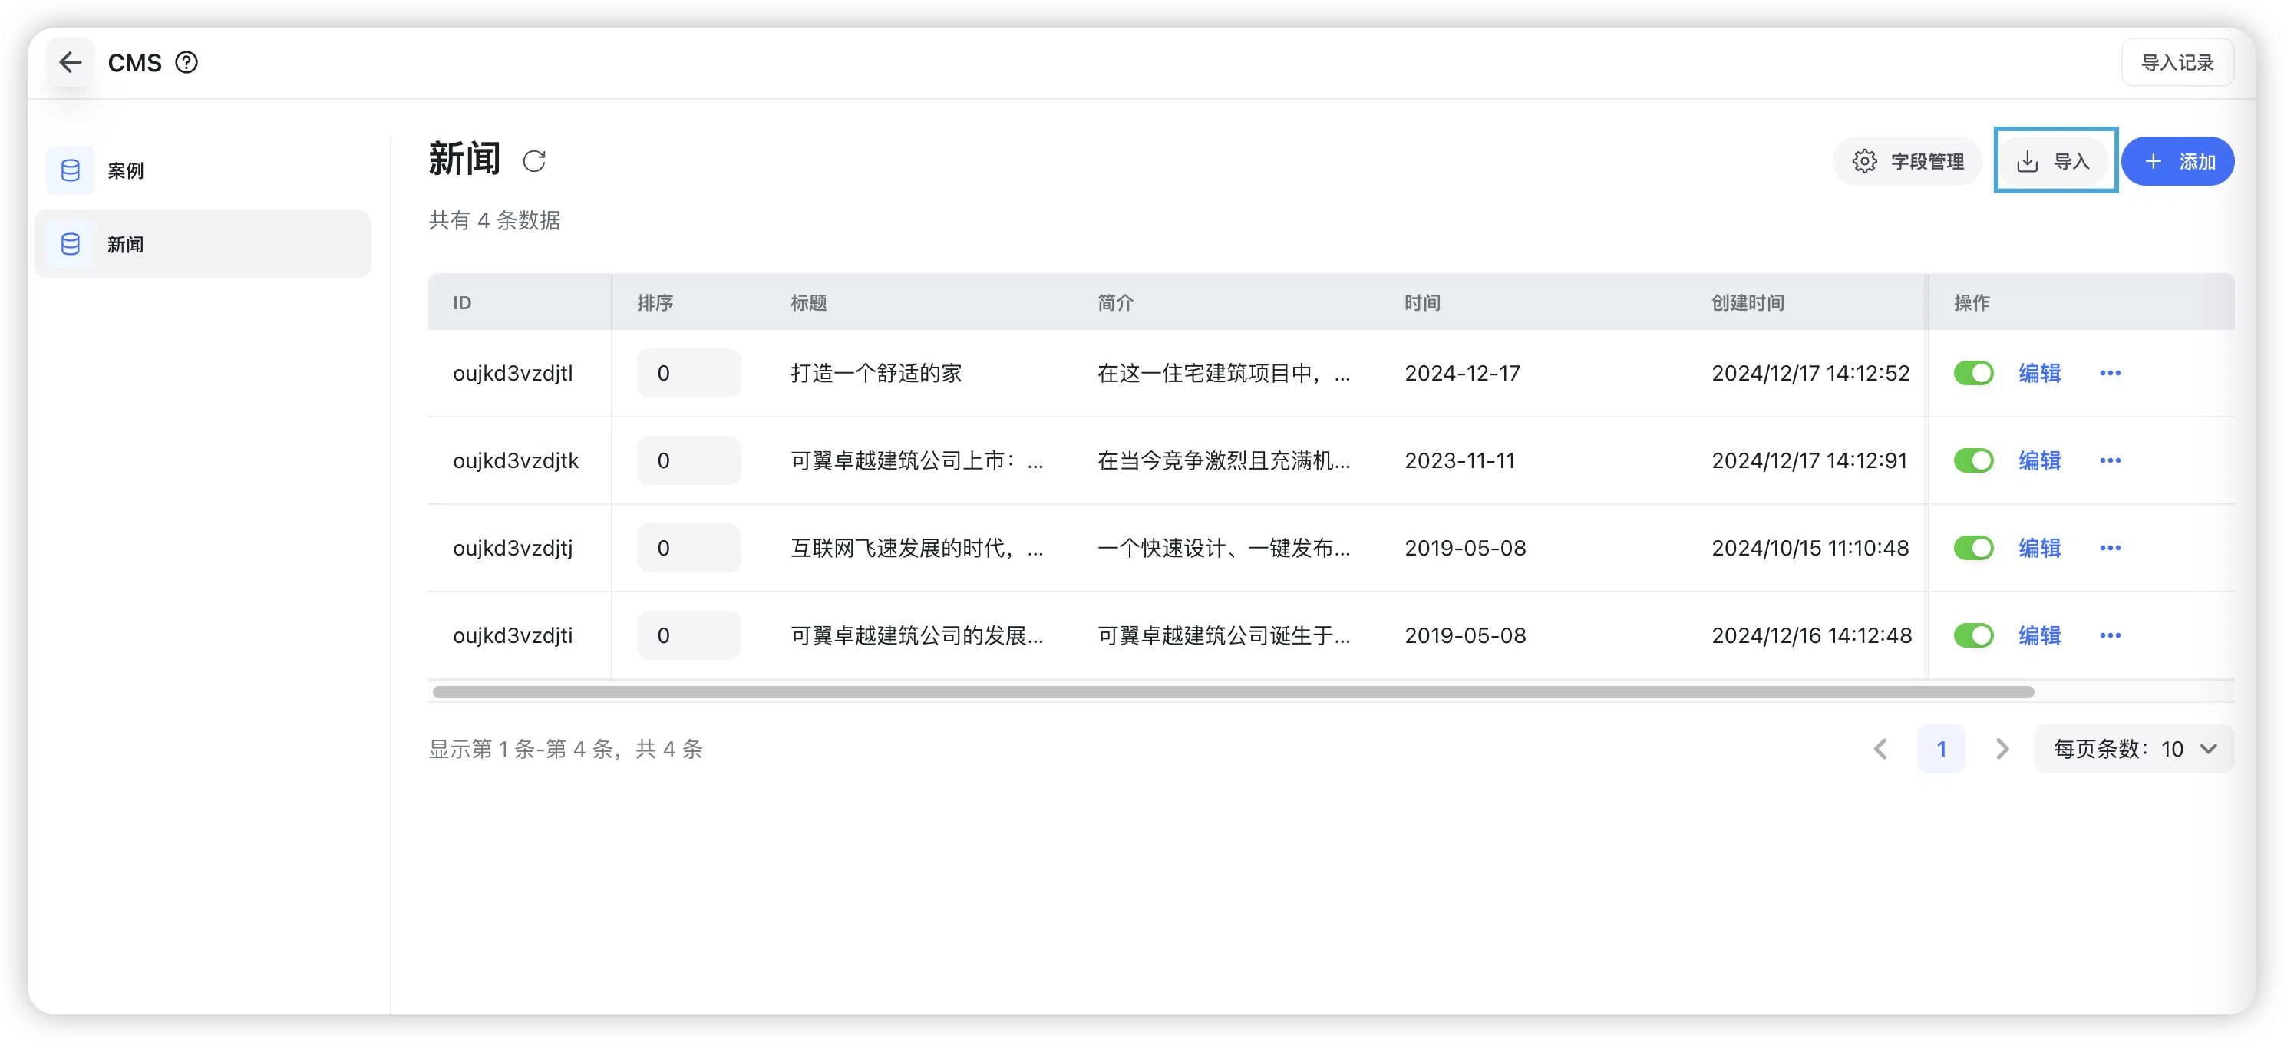The width and height of the screenshot is (2284, 1042).
Task: Click summary 在当今竞争激烈且充满机
Action: point(1223,460)
